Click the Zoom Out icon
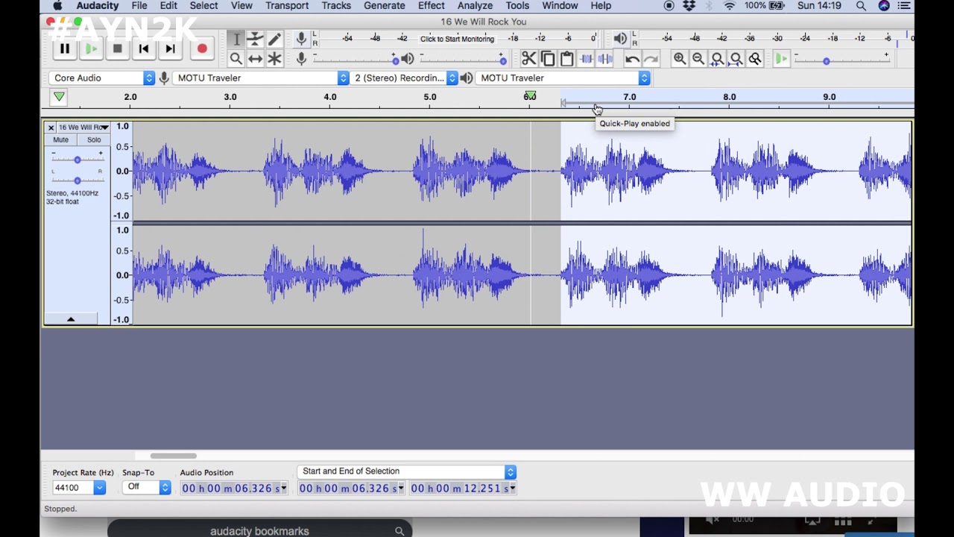This screenshot has height=537, width=954. tap(698, 59)
